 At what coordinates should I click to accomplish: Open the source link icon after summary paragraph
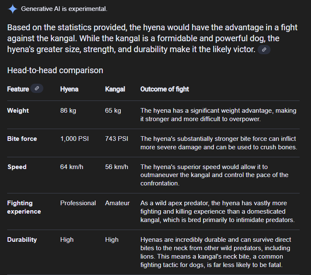pyautogui.click(x=264, y=50)
